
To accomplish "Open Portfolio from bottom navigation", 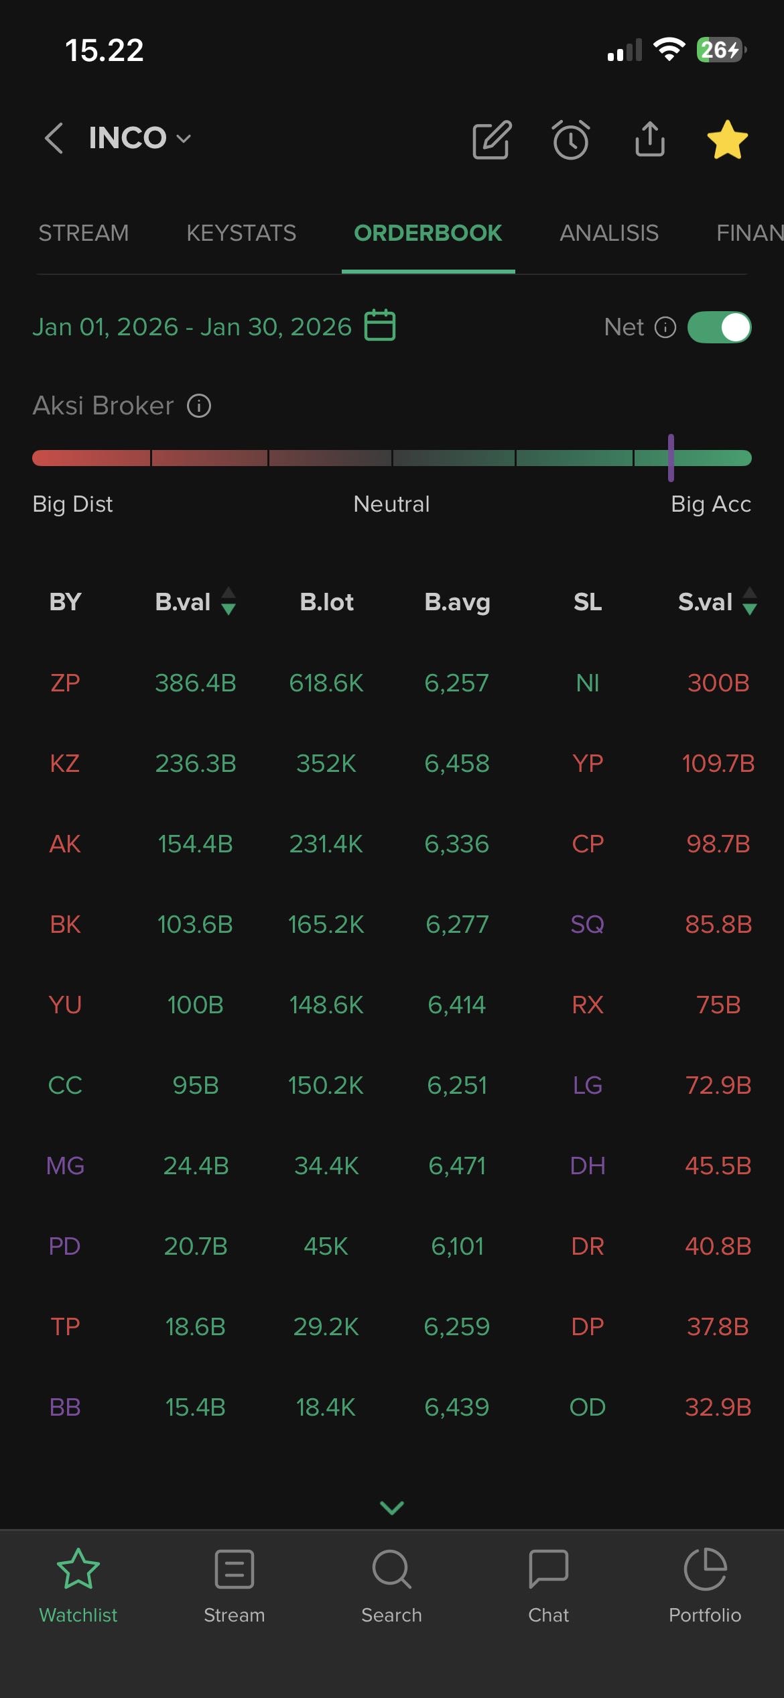I will tap(705, 1585).
